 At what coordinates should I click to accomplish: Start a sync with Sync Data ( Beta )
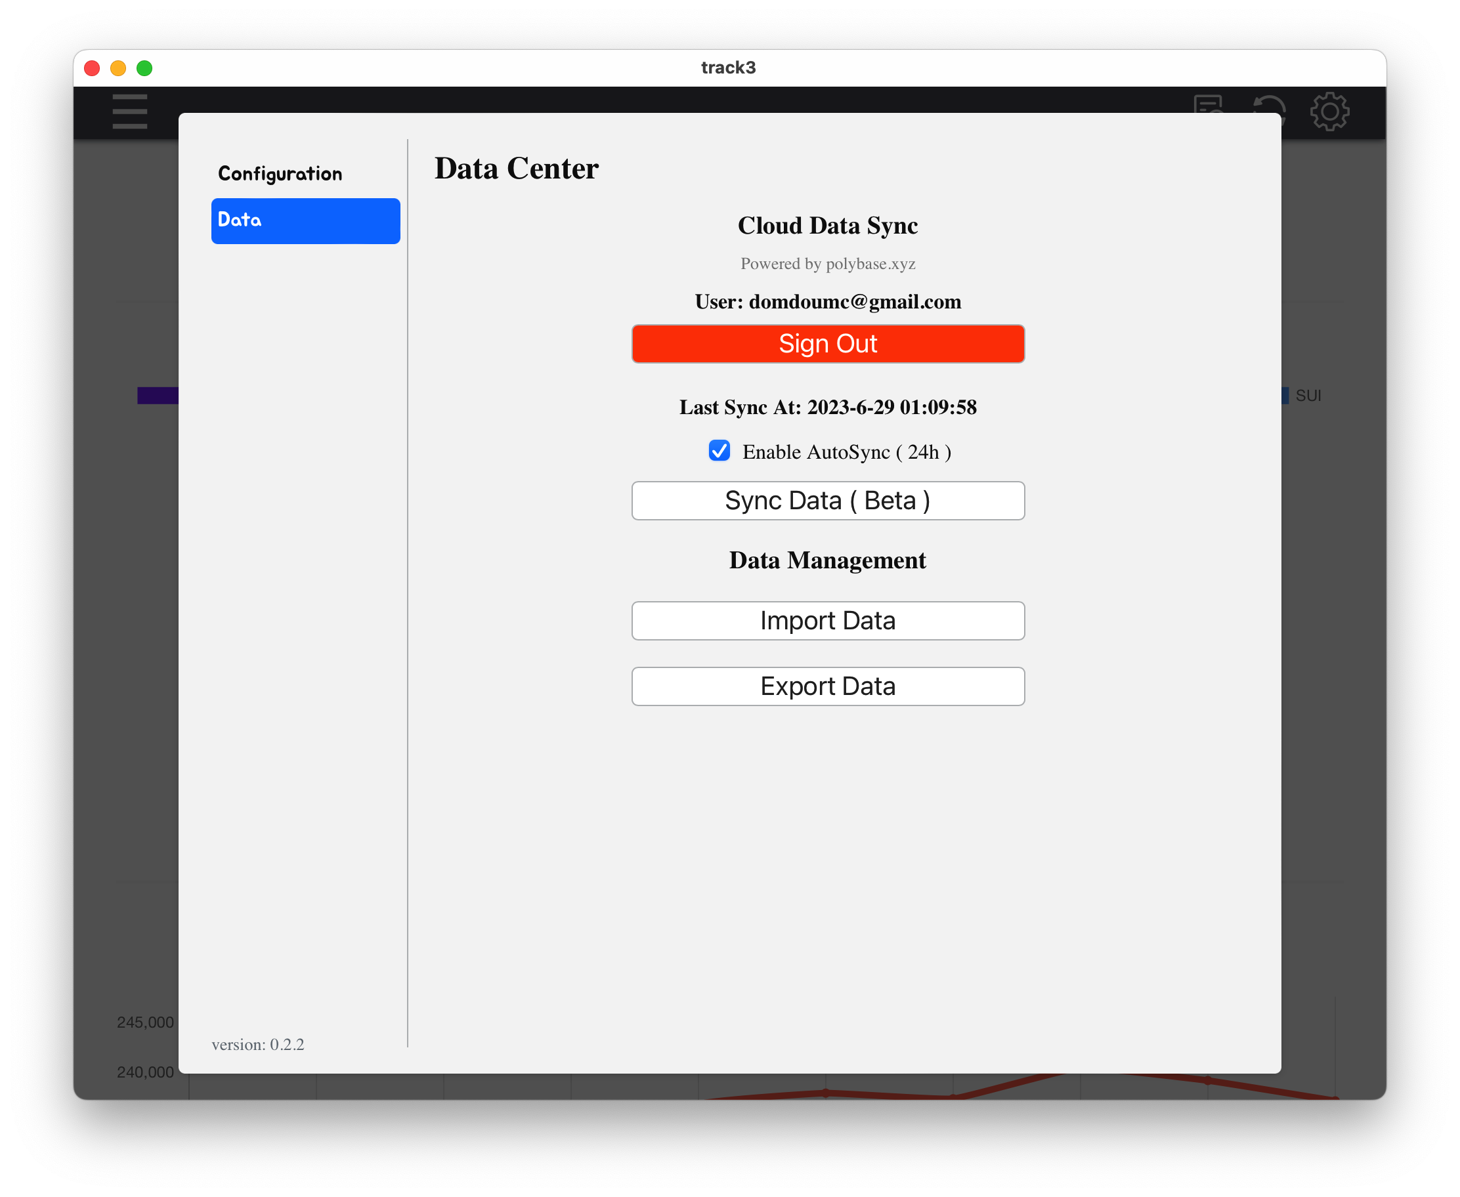tap(828, 501)
